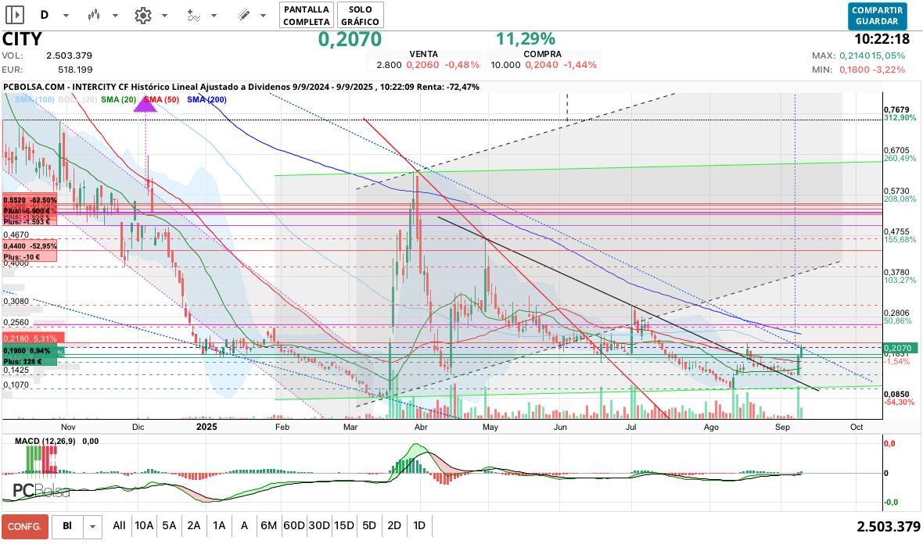The image size is (923, 544).
Task: Select the 2A time range
Action: pos(194,526)
